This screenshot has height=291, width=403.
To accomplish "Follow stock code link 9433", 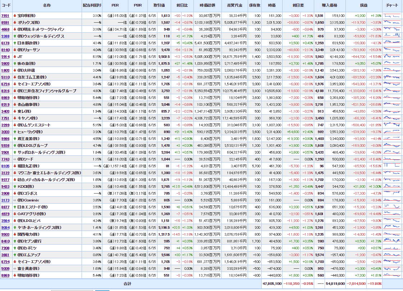I will pyautogui.click(x=5, y=187).
